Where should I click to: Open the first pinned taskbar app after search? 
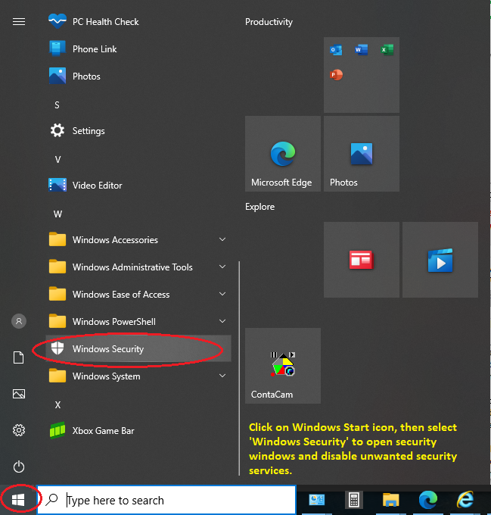pyautogui.click(x=316, y=500)
